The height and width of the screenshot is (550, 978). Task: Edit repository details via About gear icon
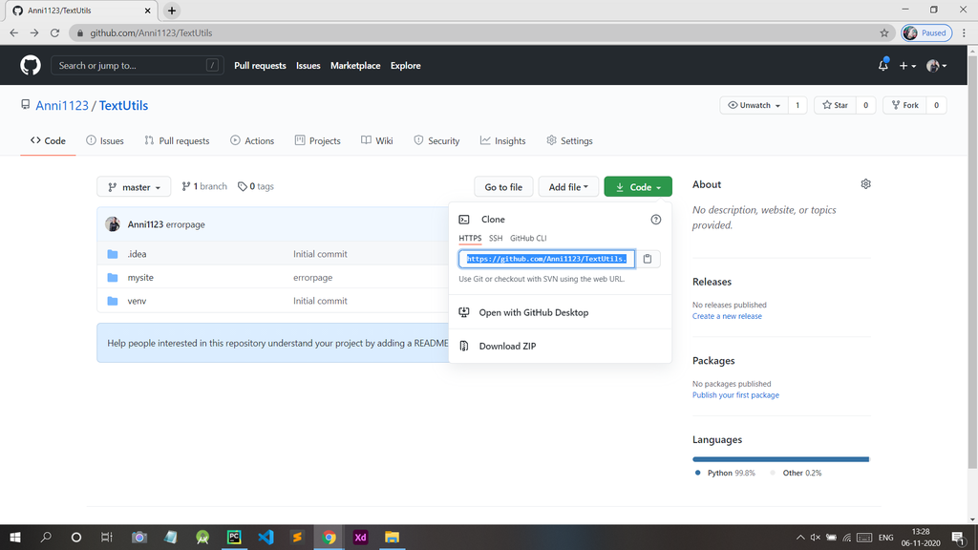click(x=865, y=184)
